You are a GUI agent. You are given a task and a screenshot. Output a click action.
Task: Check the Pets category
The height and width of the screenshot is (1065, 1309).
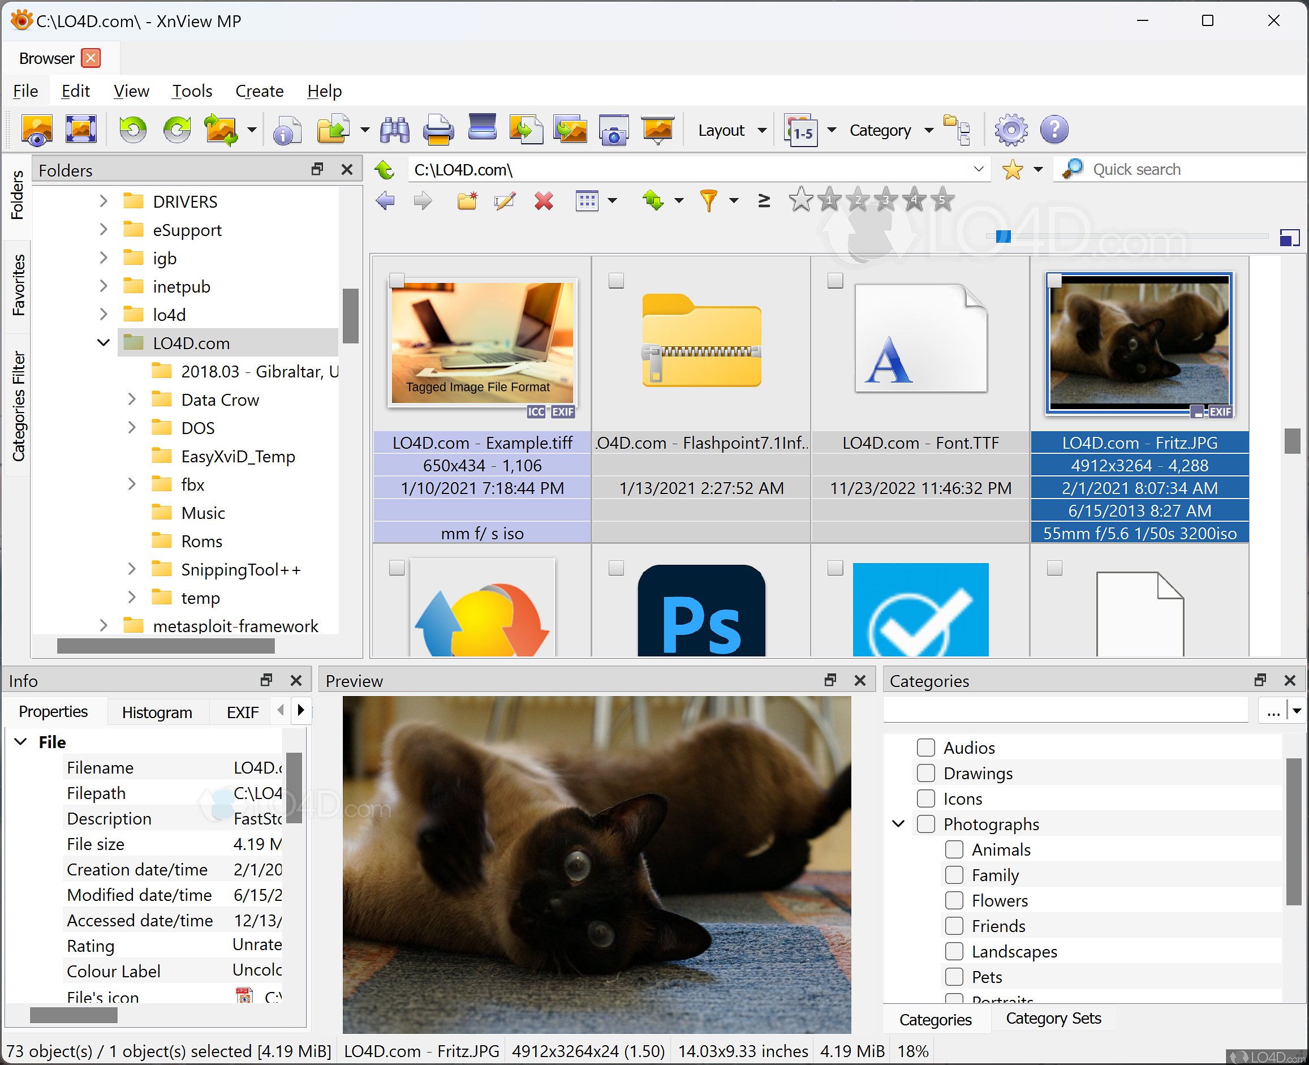click(954, 977)
